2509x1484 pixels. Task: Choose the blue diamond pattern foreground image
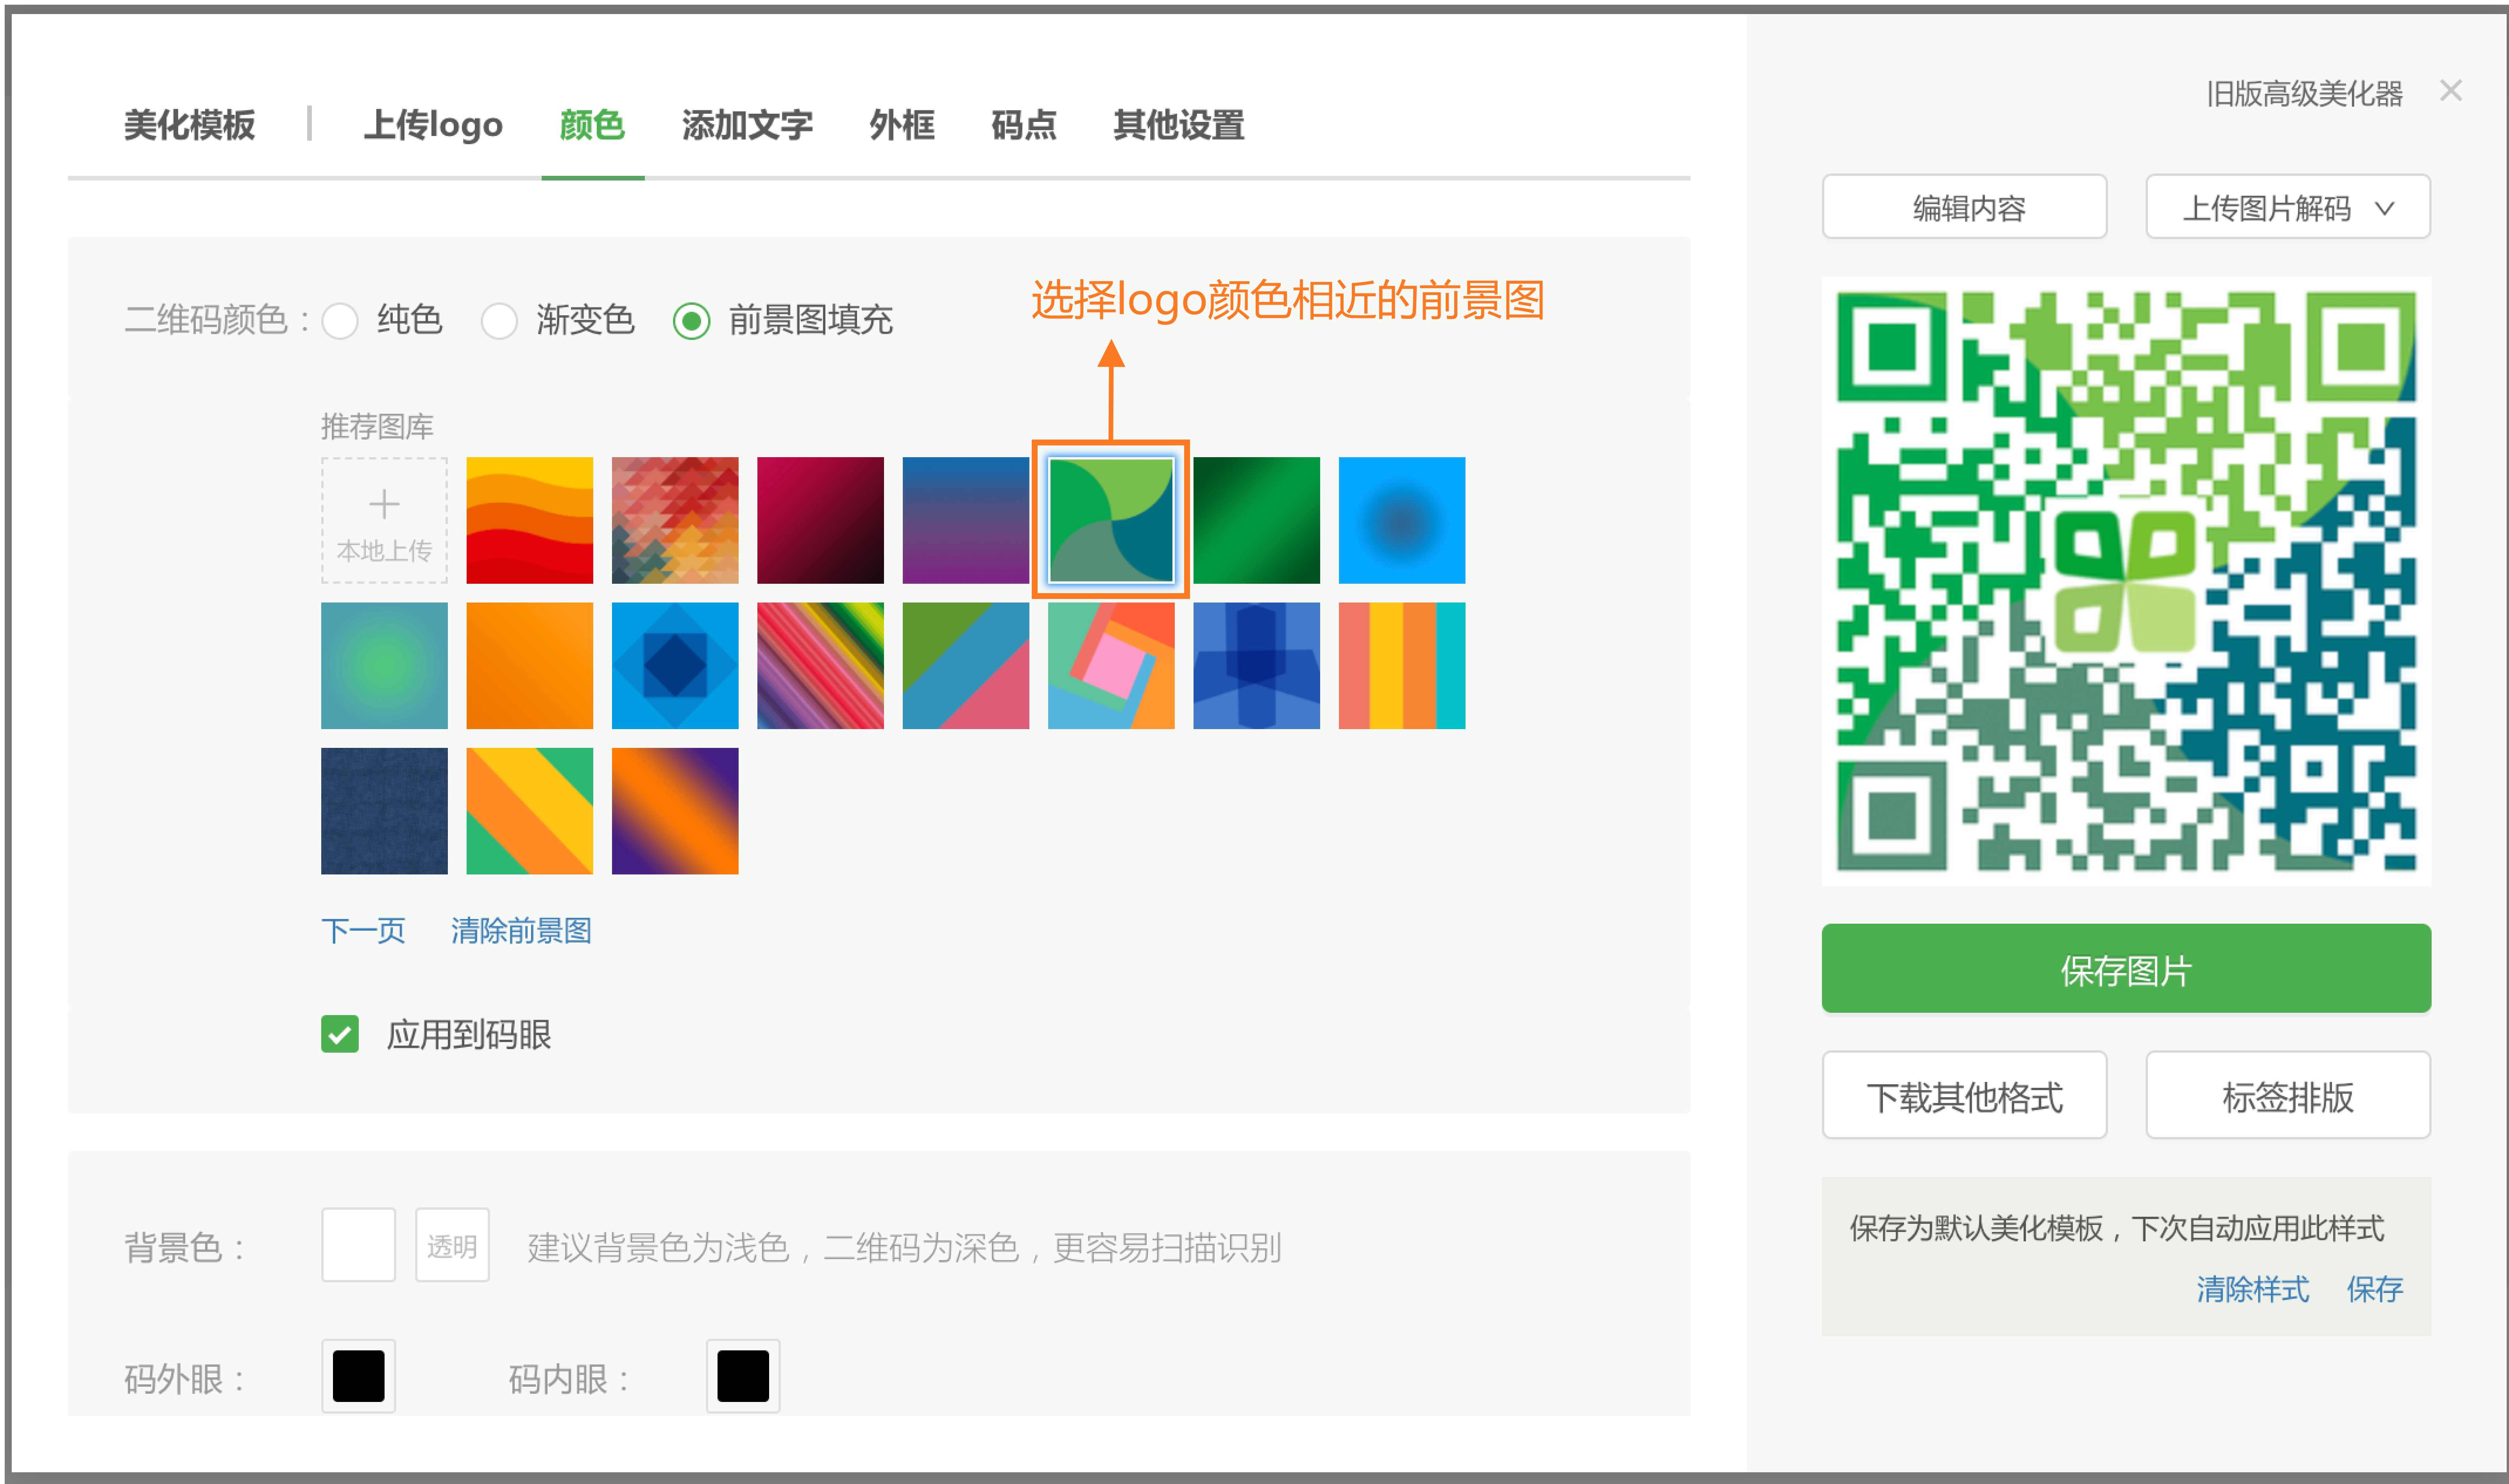675,665
